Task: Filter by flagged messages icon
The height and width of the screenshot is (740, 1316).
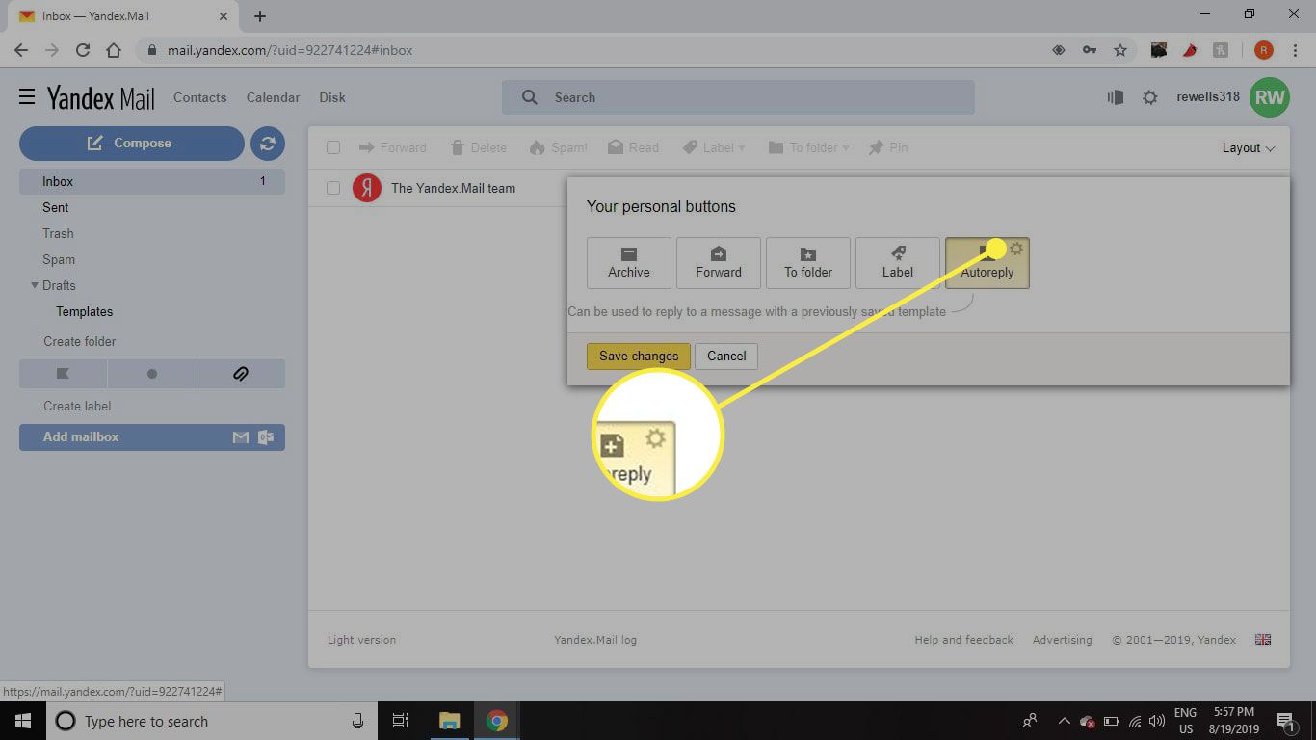Action: point(63,374)
